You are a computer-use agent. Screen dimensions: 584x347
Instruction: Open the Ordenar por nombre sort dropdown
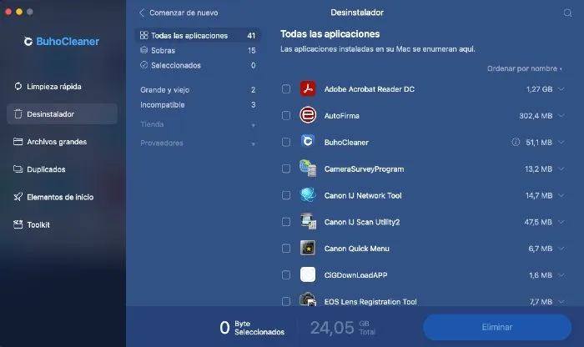525,68
